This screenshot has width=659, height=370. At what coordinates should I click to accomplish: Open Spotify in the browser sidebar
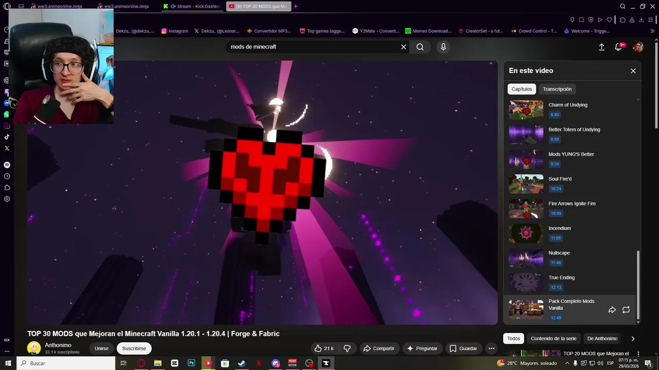click(x=7, y=165)
